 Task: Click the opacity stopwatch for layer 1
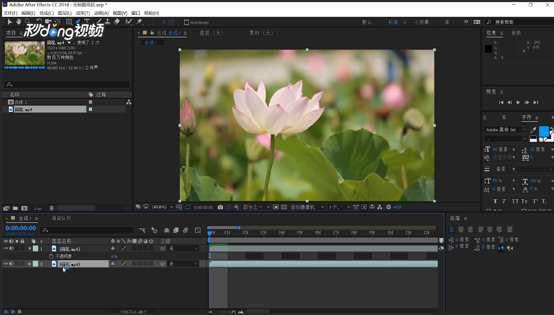[51, 256]
